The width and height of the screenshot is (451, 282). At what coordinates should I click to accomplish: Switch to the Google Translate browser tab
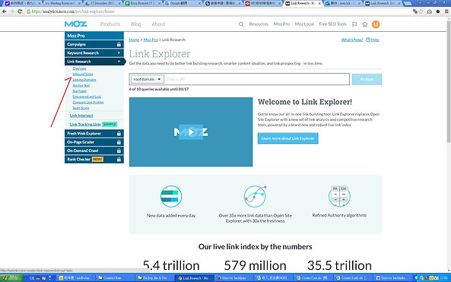183,4
